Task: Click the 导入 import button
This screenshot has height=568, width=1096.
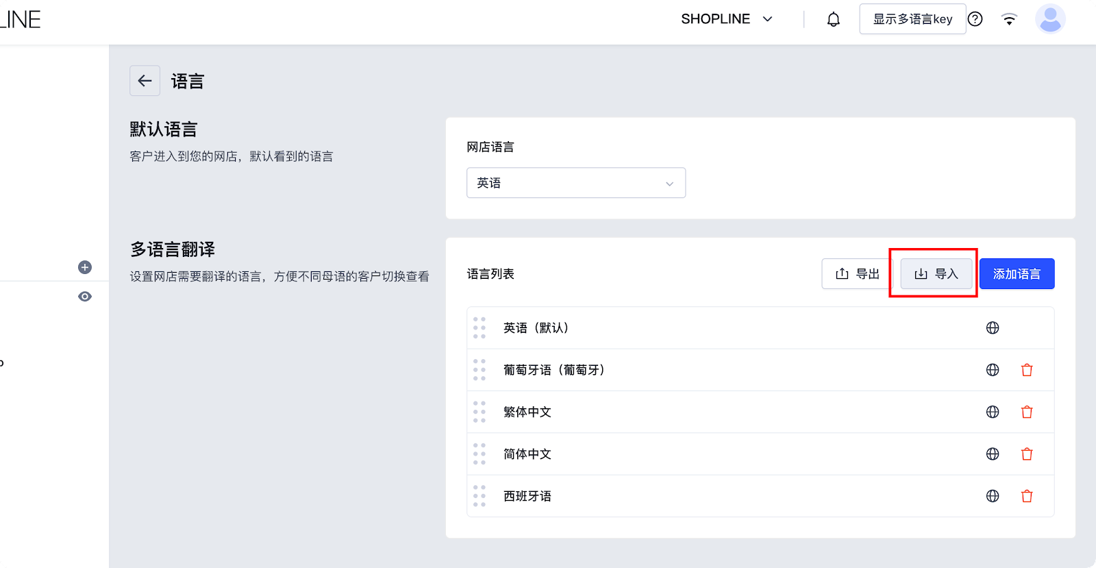Action: click(936, 274)
